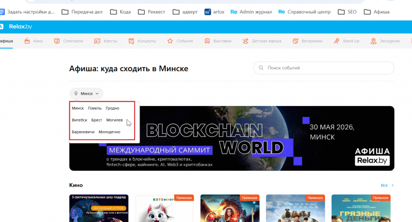Image resolution: width=412 pixels, height=222 pixels.
Task: Switch to the Выставки tab label
Action: tap(222, 41)
